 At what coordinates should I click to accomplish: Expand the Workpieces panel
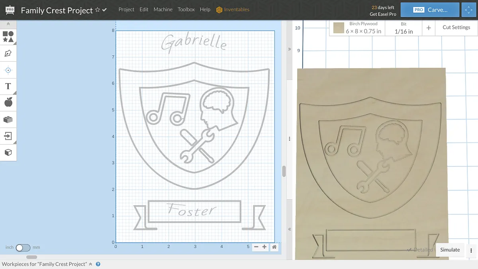(90, 264)
